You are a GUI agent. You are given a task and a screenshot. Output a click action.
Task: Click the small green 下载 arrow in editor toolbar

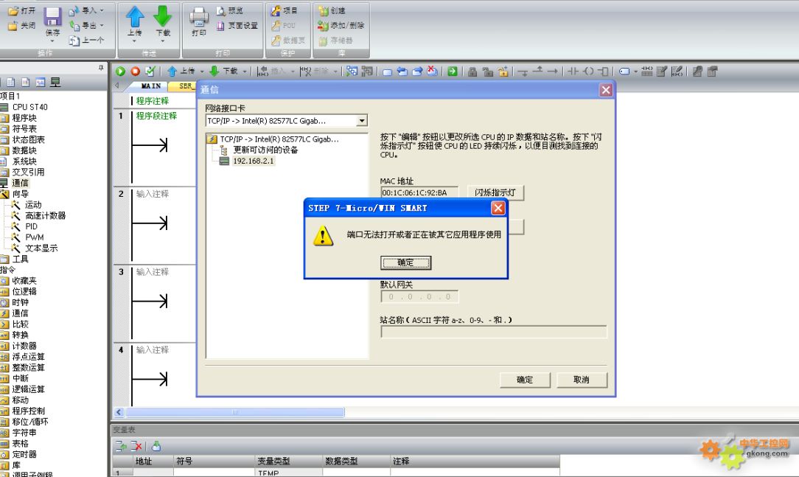click(x=214, y=72)
